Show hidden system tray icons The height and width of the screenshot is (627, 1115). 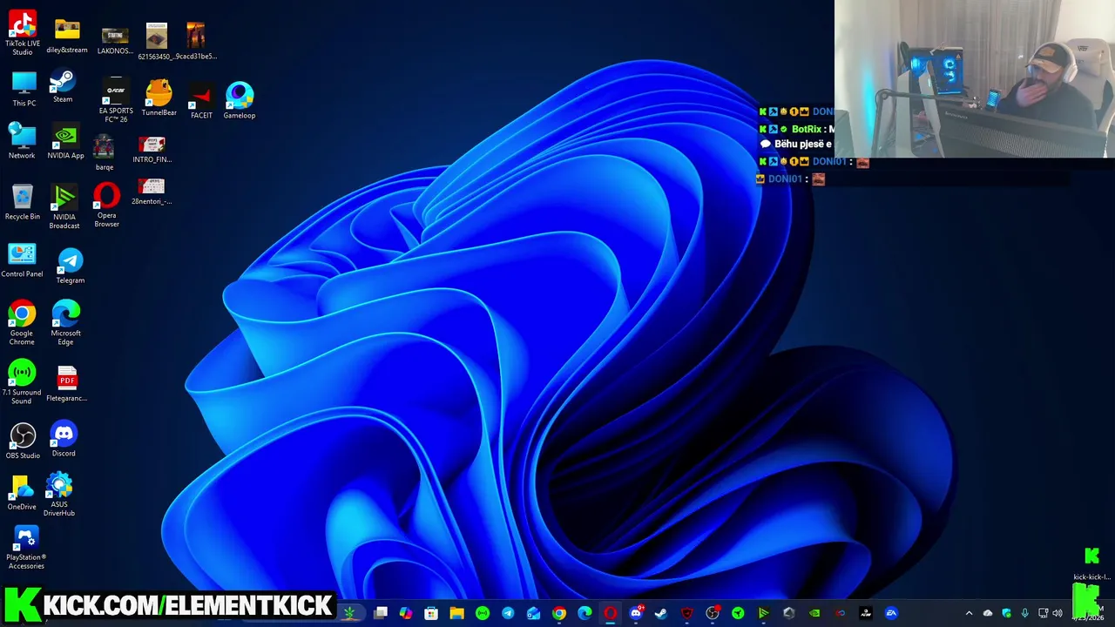pos(969,613)
